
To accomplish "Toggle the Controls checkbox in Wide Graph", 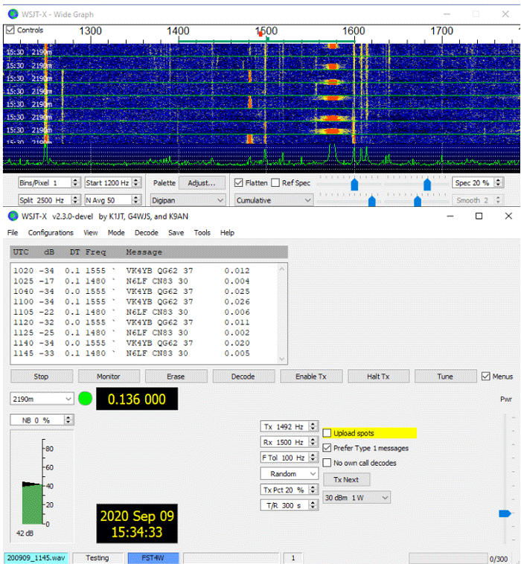I will point(10,30).
